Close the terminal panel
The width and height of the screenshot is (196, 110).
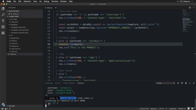(194, 83)
